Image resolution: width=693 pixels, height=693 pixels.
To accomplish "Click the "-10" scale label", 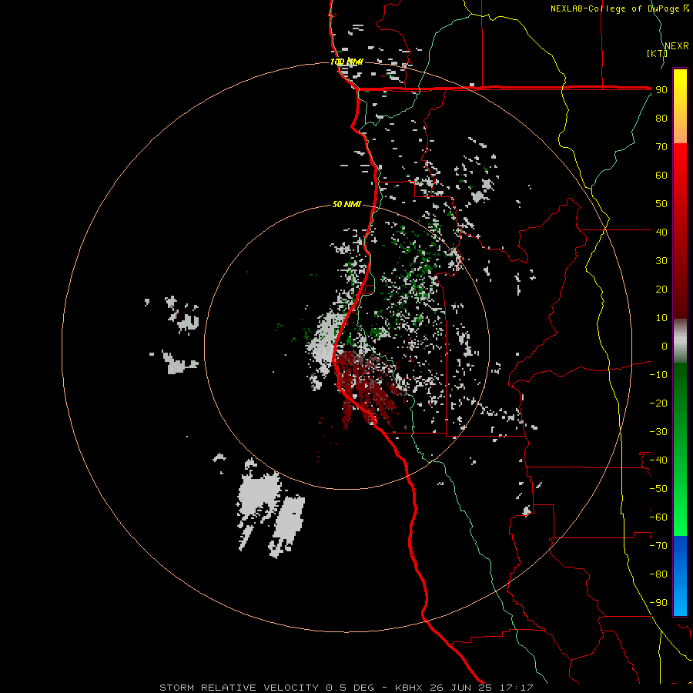I will tap(658, 375).
